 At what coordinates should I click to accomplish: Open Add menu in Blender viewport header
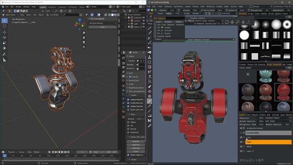click(35, 15)
